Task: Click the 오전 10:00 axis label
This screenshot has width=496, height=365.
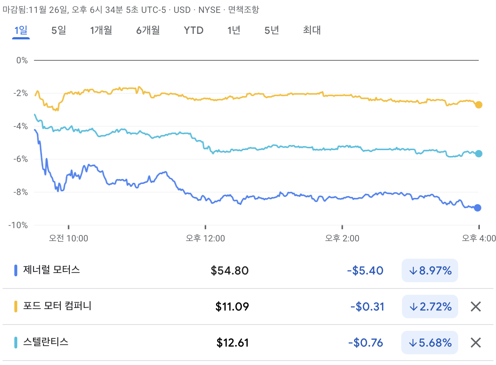Action: [69, 238]
